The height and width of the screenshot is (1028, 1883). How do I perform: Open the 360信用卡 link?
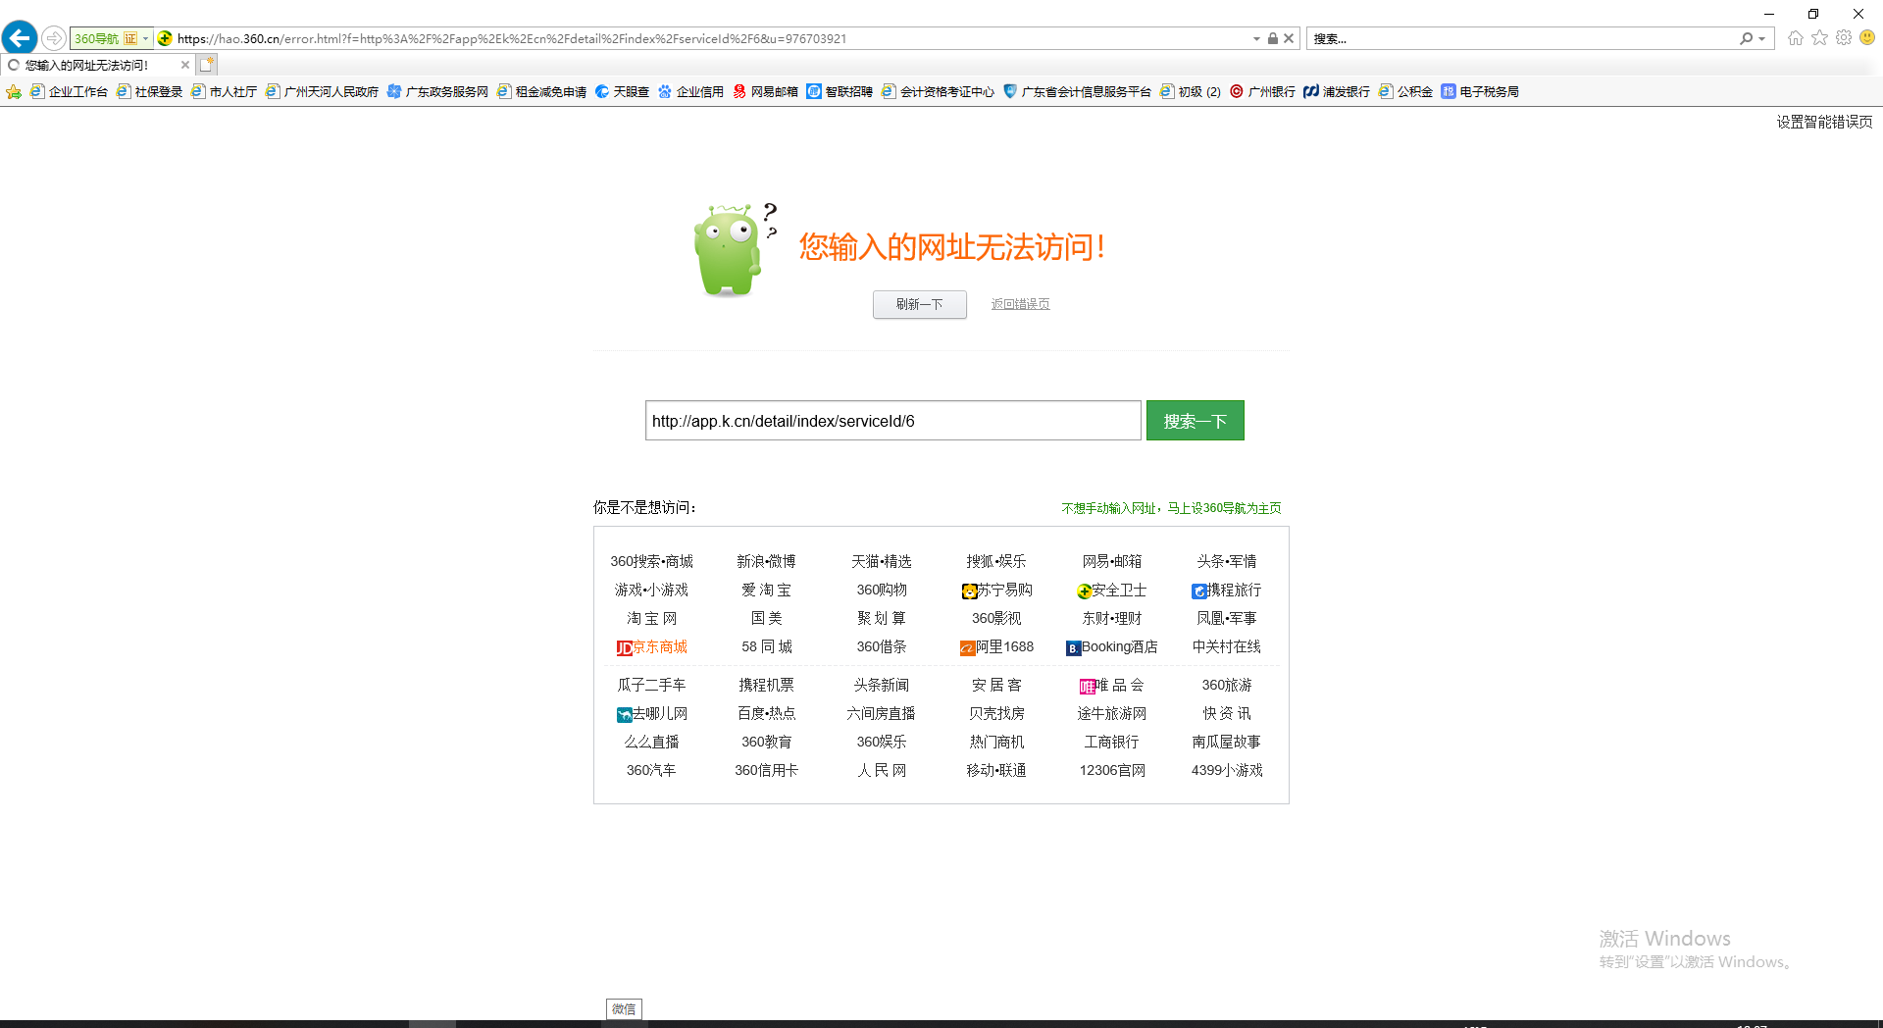pyautogui.click(x=766, y=770)
